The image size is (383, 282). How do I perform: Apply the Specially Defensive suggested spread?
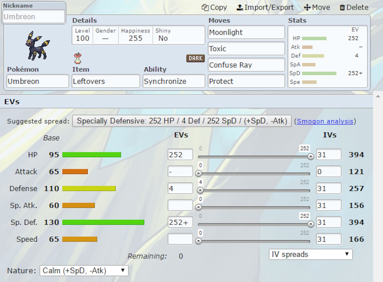tap(182, 121)
